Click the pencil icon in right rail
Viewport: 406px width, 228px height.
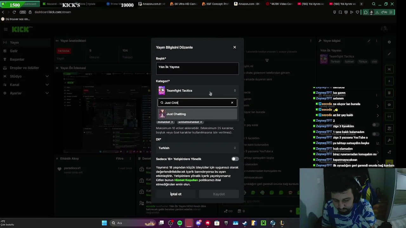pyautogui.click(x=389, y=54)
